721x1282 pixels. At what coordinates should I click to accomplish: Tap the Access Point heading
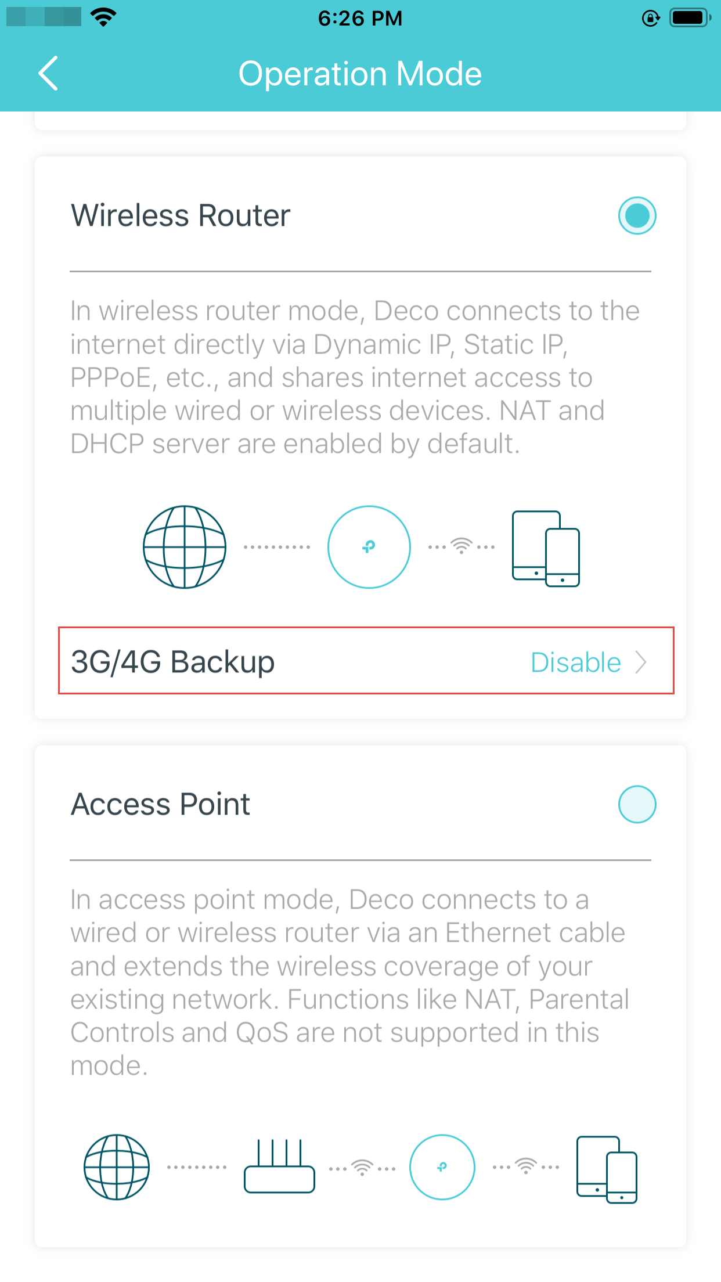click(x=160, y=804)
